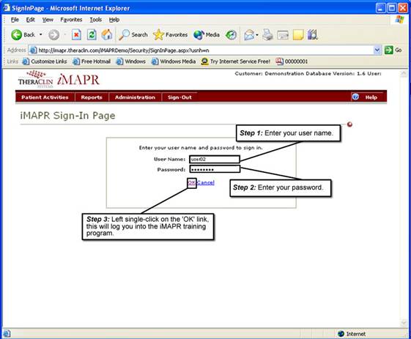Click the Go button beside address bar
The height and width of the screenshot is (339, 411).
(x=393, y=50)
